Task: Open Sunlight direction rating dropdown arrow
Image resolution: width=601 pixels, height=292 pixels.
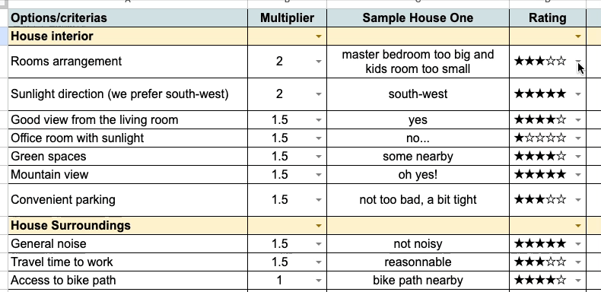Action: 578,94
